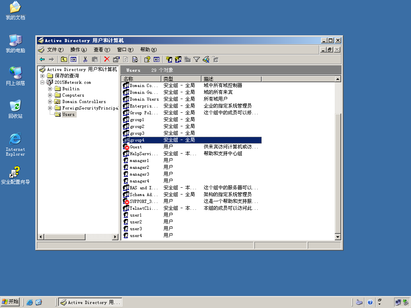The height and width of the screenshot is (308, 411).
Task: Click the list's scroll-down arrow
Action: (338, 237)
